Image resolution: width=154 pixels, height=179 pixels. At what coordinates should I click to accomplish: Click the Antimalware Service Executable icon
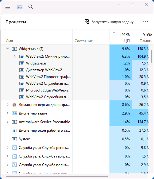(14, 122)
